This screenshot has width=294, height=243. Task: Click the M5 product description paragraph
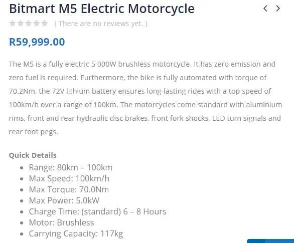(145, 98)
